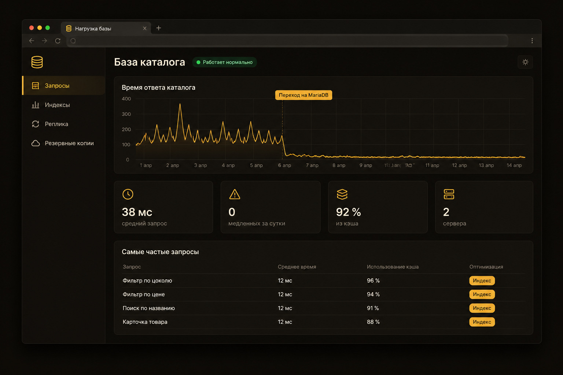Click the Поиск по названию query name
This screenshot has width=563, height=375.
(x=149, y=308)
